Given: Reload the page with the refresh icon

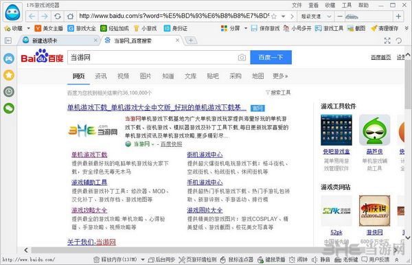Looking at the screenshot, I should click(x=58, y=16).
